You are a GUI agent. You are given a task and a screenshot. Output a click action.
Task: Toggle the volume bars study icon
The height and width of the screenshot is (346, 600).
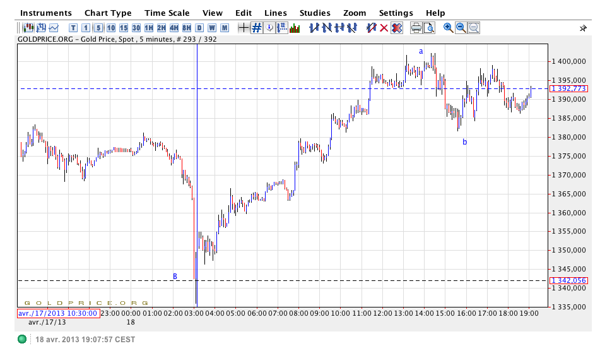click(295, 28)
